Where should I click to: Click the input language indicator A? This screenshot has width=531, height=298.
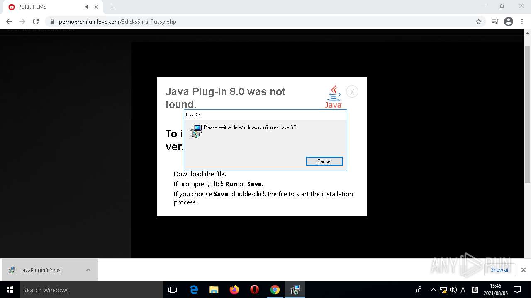pyautogui.click(x=463, y=290)
